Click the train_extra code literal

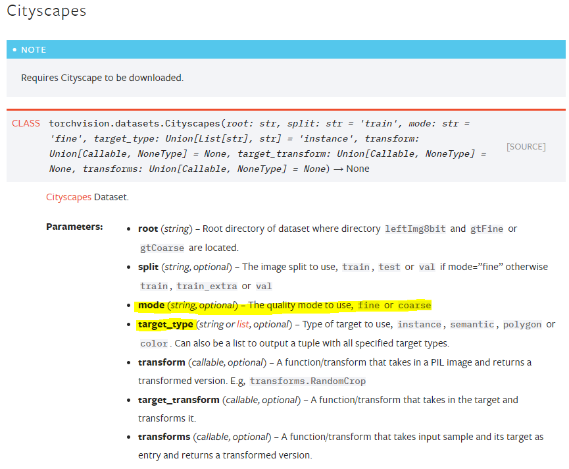click(207, 287)
